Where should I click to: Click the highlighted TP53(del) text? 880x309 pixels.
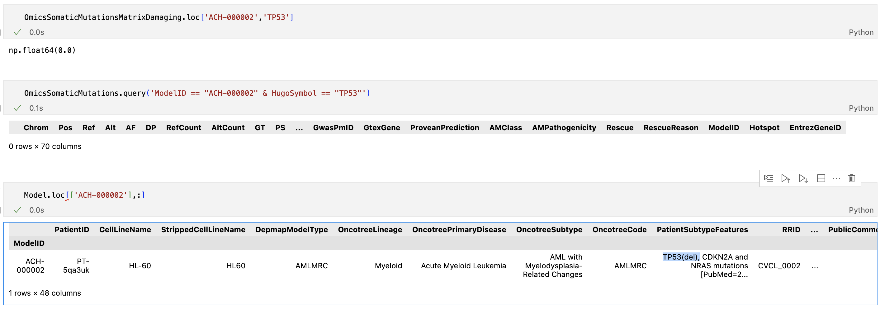(x=681, y=257)
